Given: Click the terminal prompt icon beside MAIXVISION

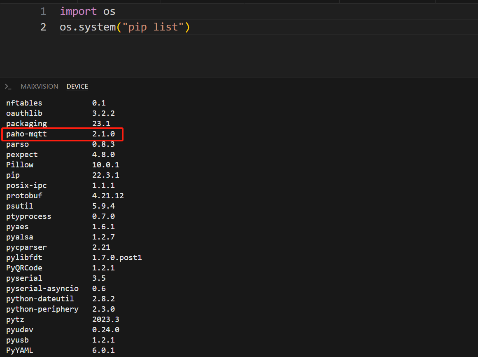Looking at the screenshot, I should (8, 87).
